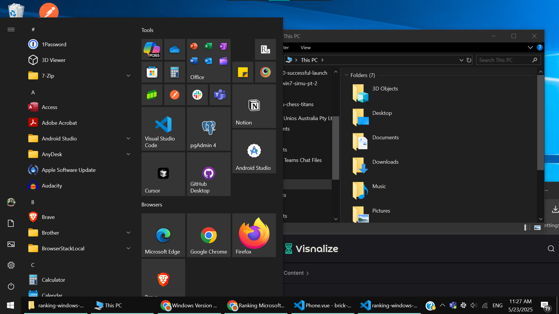
Task: Open the Sticky Notes tile
Action: pyautogui.click(x=243, y=72)
